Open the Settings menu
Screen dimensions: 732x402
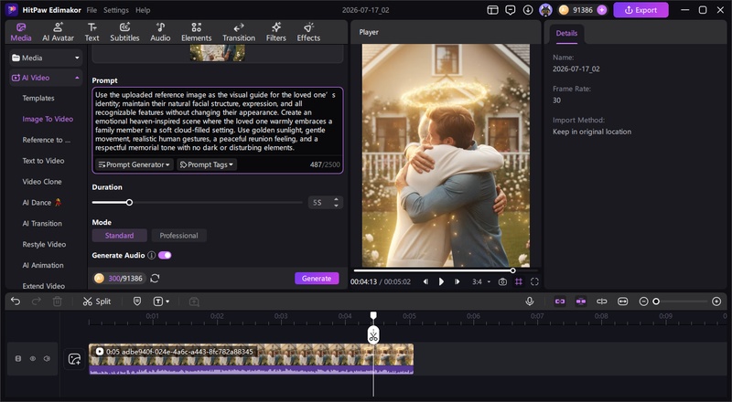116,10
